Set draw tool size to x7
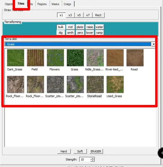Viewport: 163px width, 167px height. (x=88, y=15)
